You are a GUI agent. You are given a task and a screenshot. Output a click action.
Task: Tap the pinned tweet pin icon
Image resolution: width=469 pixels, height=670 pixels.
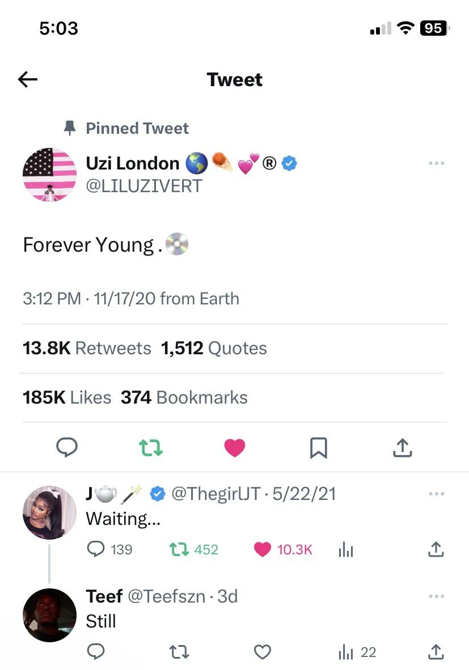pos(69,128)
